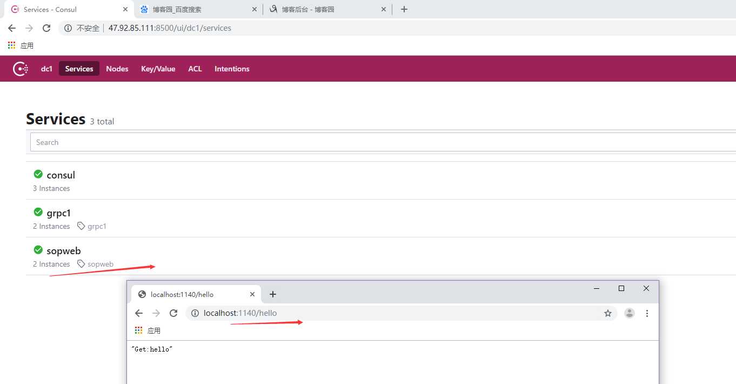Go to the Nodes page
Screen dimensions: 736x384
tap(117, 69)
